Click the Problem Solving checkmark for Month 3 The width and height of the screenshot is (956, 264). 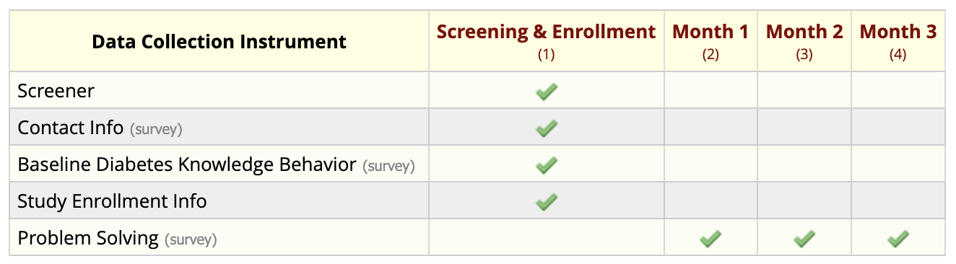coord(898,238)
